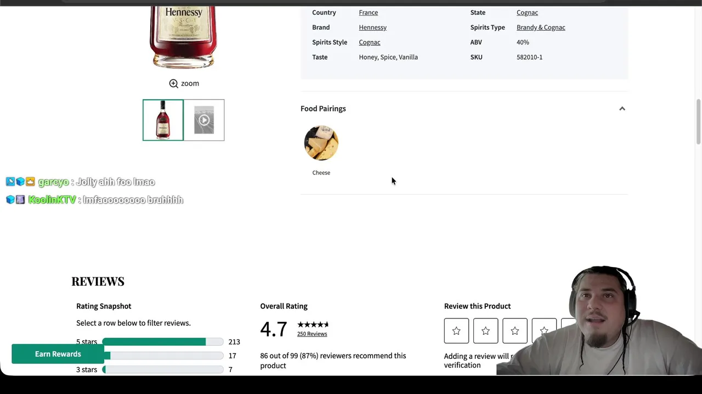
Task: Collapse the Food Pairings section
Action: pos(622,108)
